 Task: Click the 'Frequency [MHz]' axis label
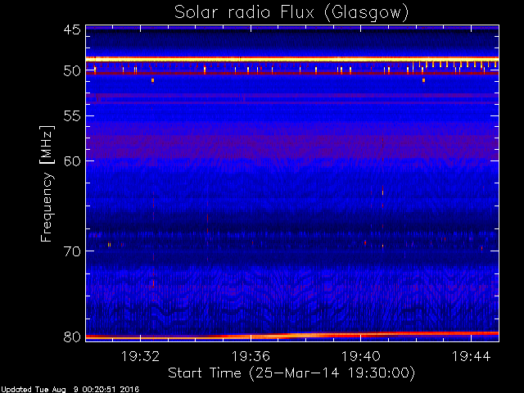tap(47, 183)
